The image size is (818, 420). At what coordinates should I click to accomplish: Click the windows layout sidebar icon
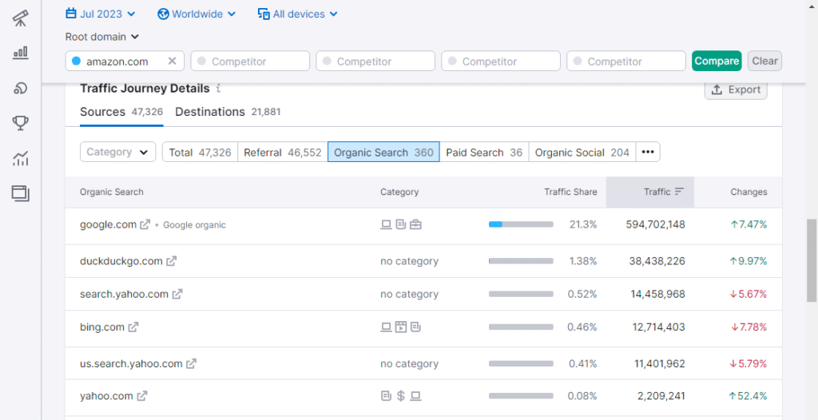(20, 193)
